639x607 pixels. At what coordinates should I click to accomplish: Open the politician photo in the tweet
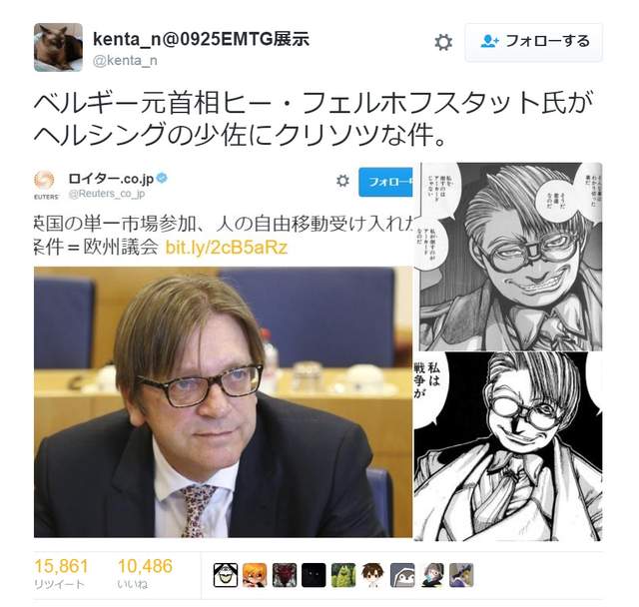tap(223, 402)
